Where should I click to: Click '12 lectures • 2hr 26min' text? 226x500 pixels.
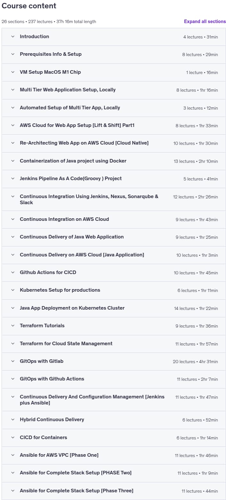(196, 197)
